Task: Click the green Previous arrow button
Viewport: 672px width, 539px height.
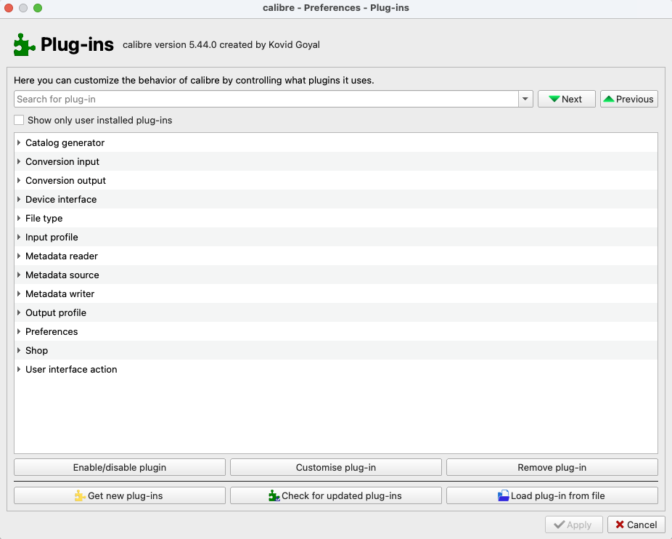Action: click(x=628, y=99)
